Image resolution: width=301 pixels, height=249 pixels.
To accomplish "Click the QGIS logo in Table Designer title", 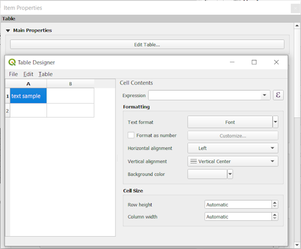I will 12,63.
